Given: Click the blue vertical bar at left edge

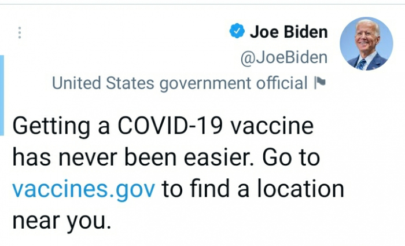Looking at the screenshot, I should [x=2, y=96].
